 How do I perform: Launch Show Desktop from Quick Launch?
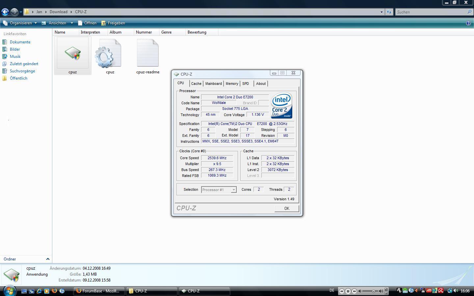[x=24, y=291]
